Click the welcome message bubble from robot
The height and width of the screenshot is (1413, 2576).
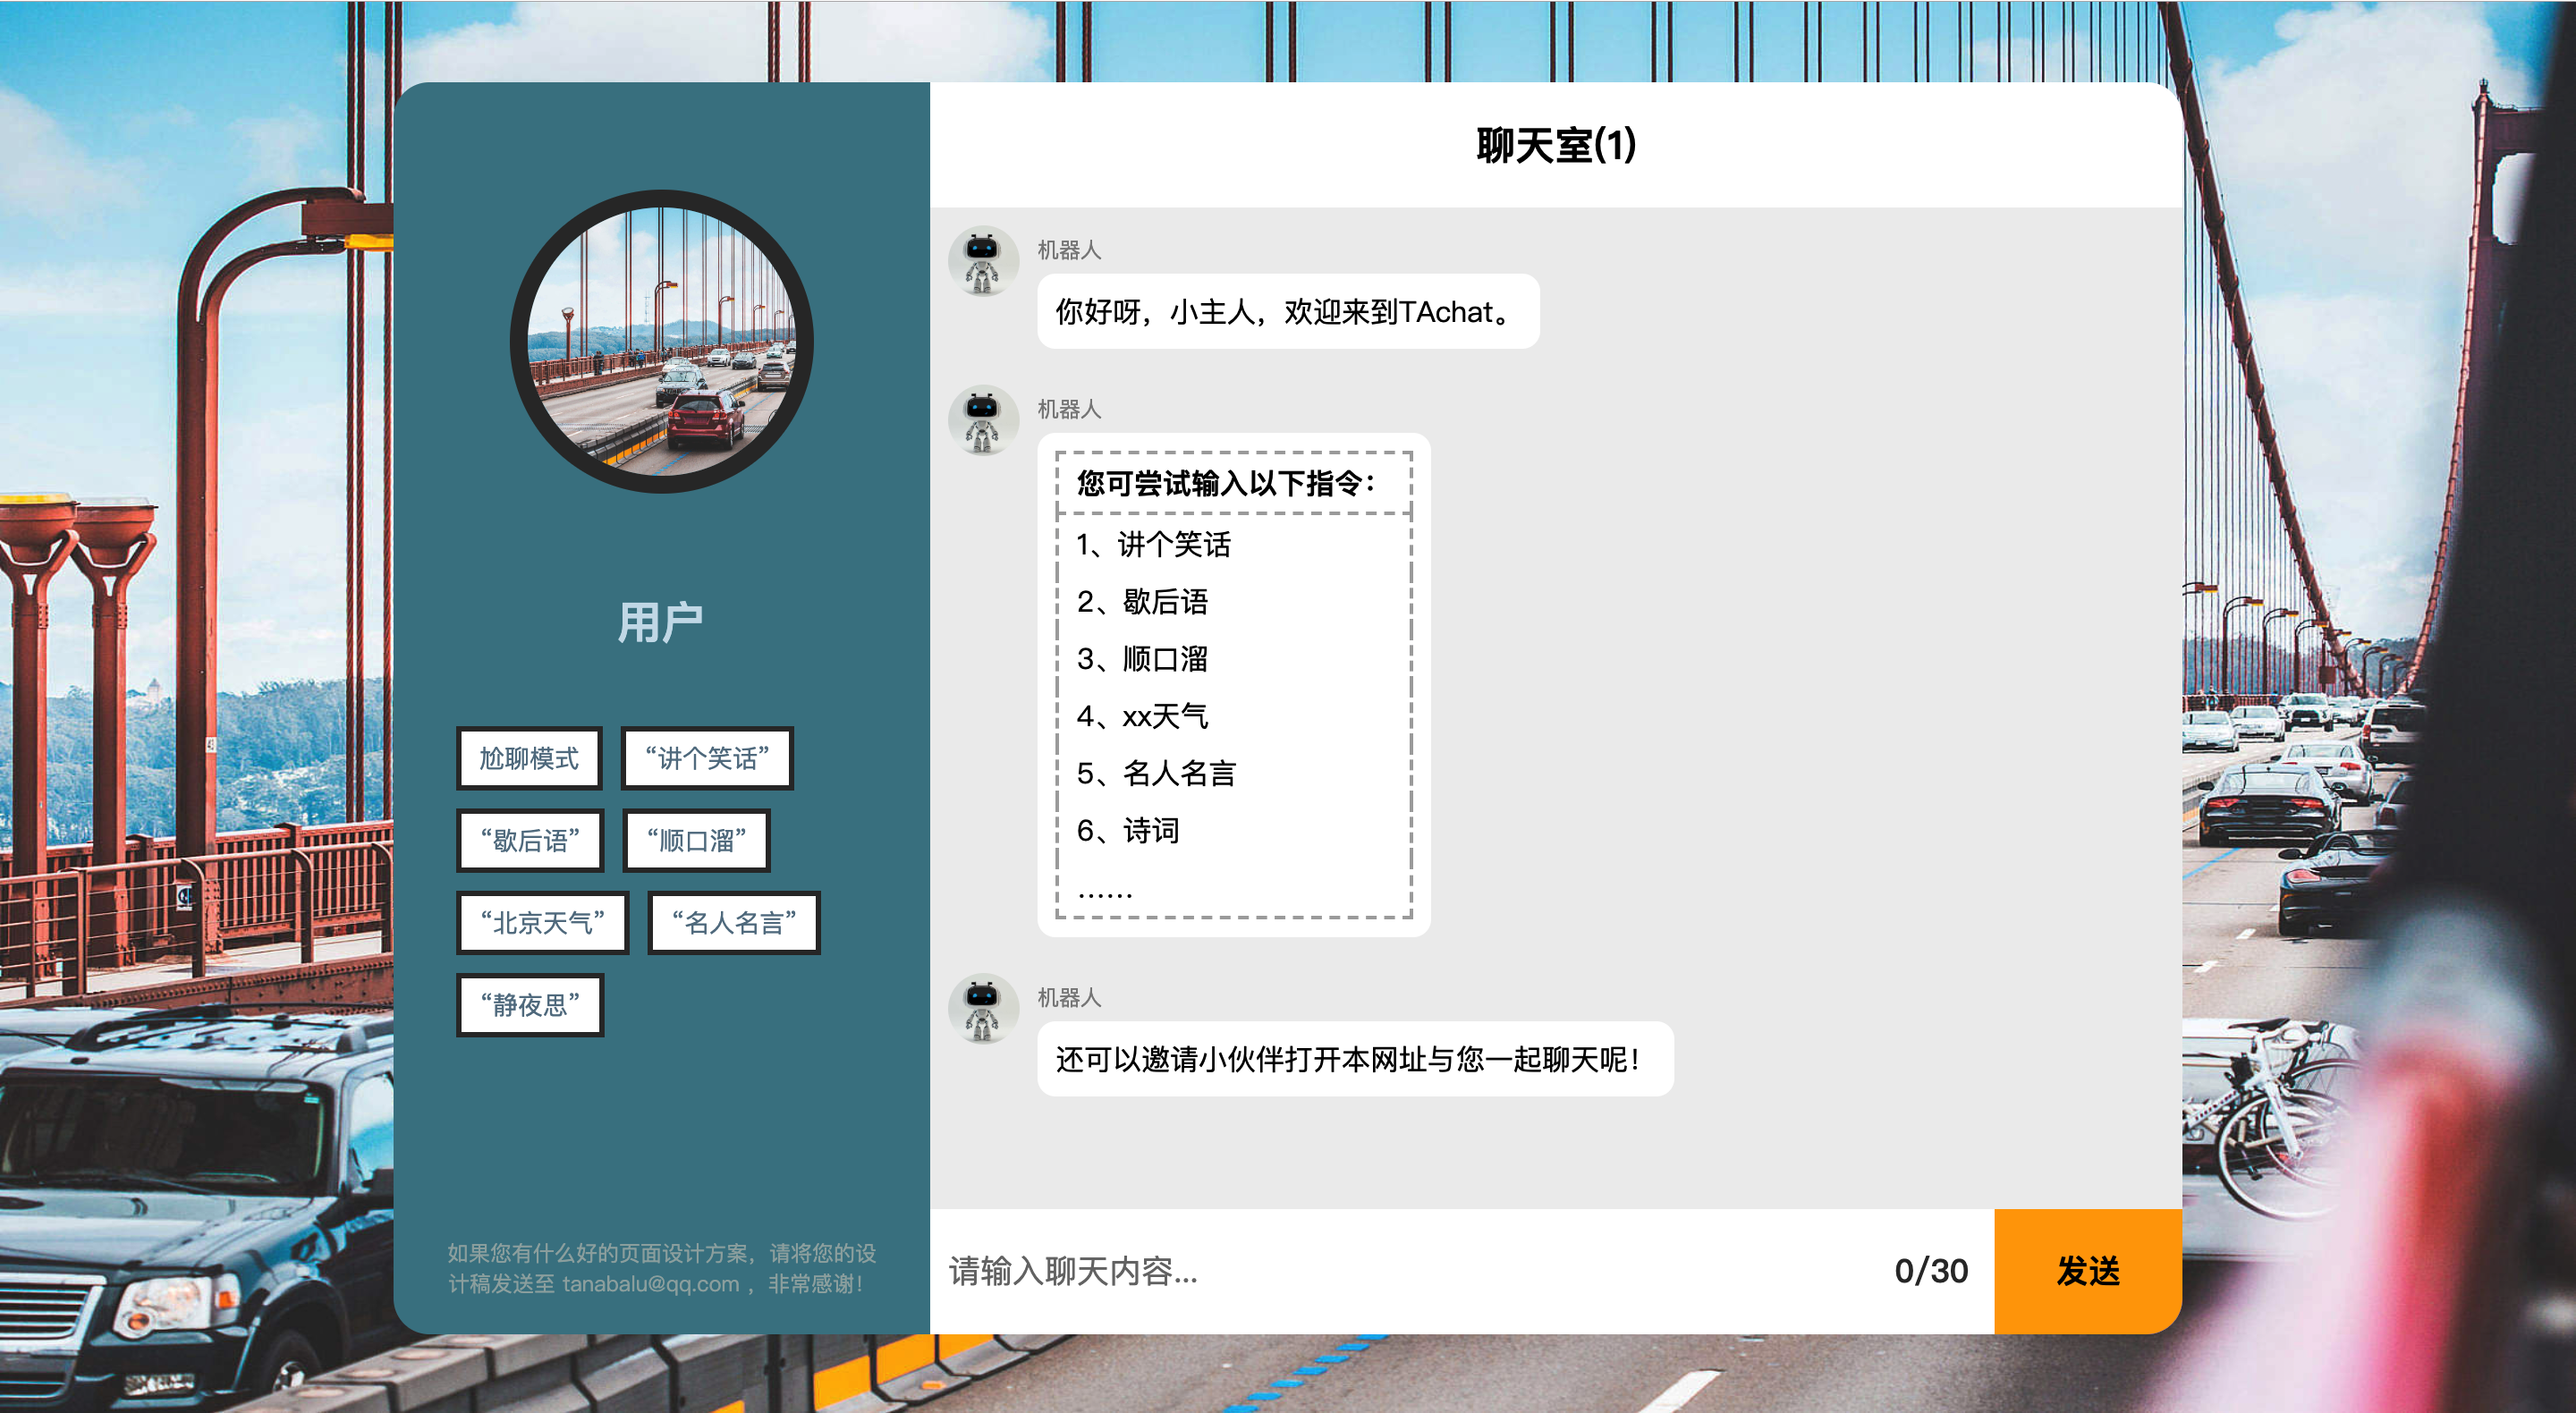[1287, 312]
